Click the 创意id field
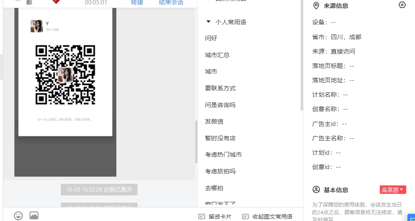Image resolution: width=415 pixels, height=221 pixels. click(x=326, y=167)
